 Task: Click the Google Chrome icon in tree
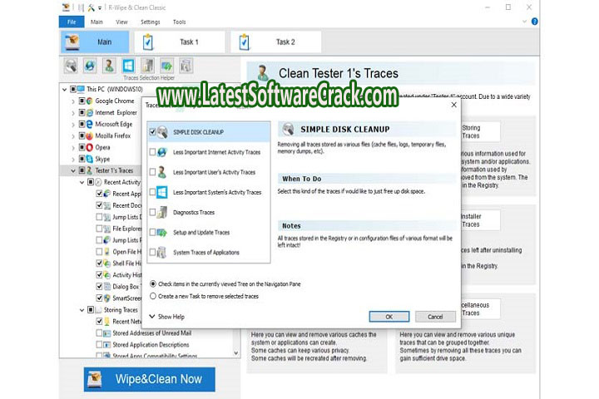[87, 101]
